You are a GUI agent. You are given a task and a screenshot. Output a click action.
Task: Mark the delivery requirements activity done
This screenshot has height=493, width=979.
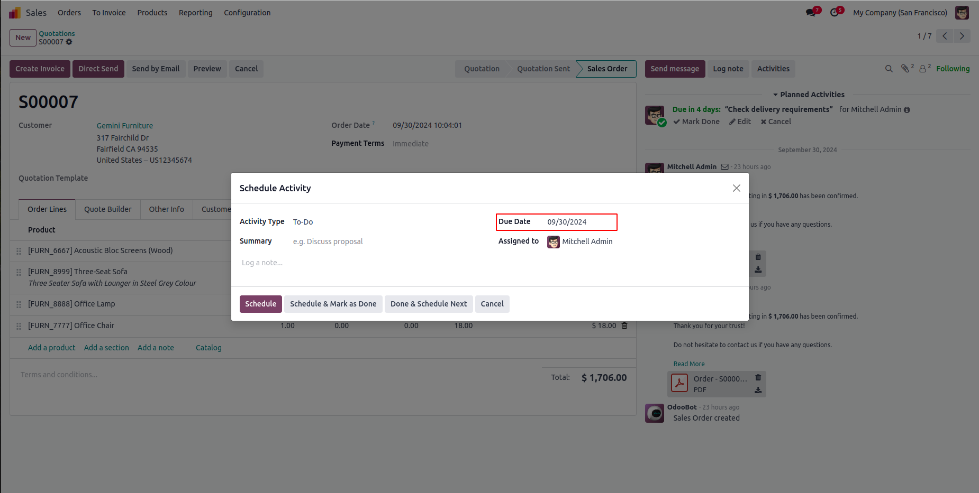pyautogui.click(x=696, y=122)
